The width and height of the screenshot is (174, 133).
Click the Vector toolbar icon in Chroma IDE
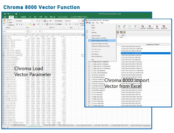(x=157, y=27)
